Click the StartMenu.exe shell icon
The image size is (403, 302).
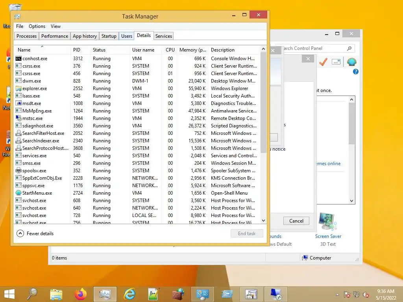18,193
